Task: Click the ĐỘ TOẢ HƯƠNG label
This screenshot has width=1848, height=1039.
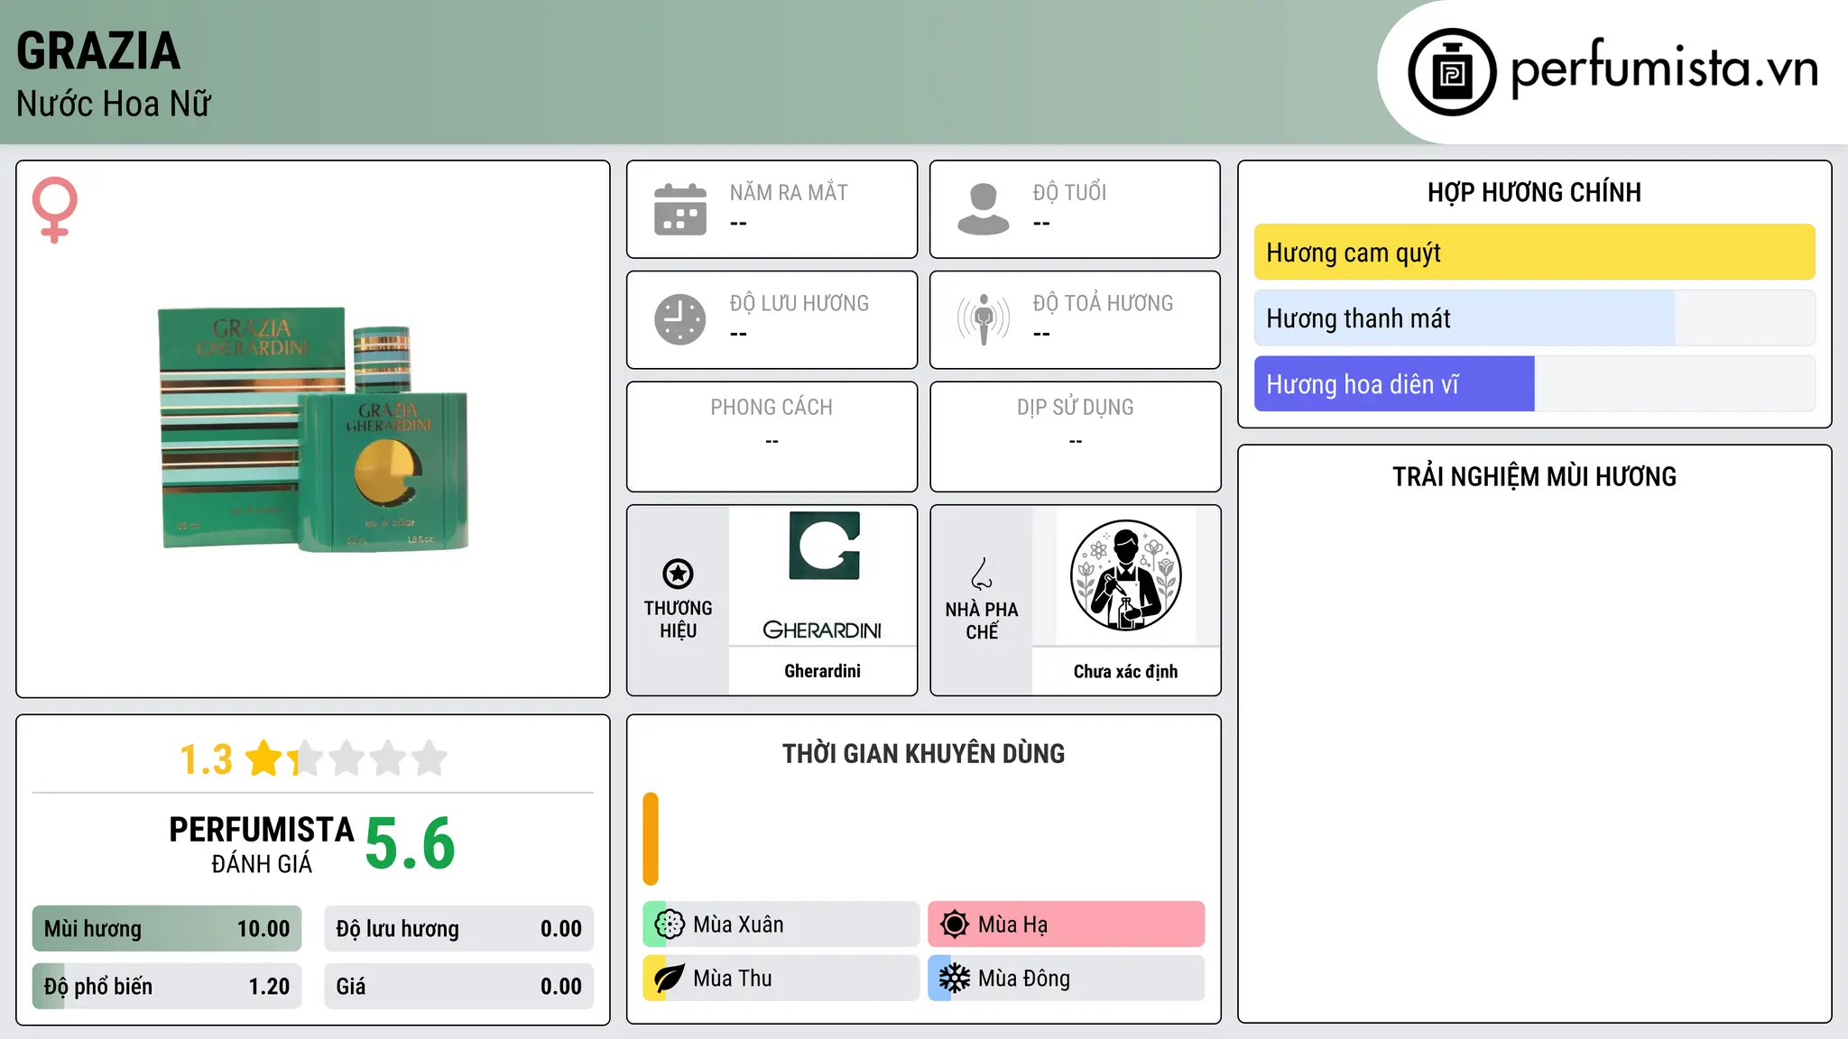Action: pos(1104,303)
